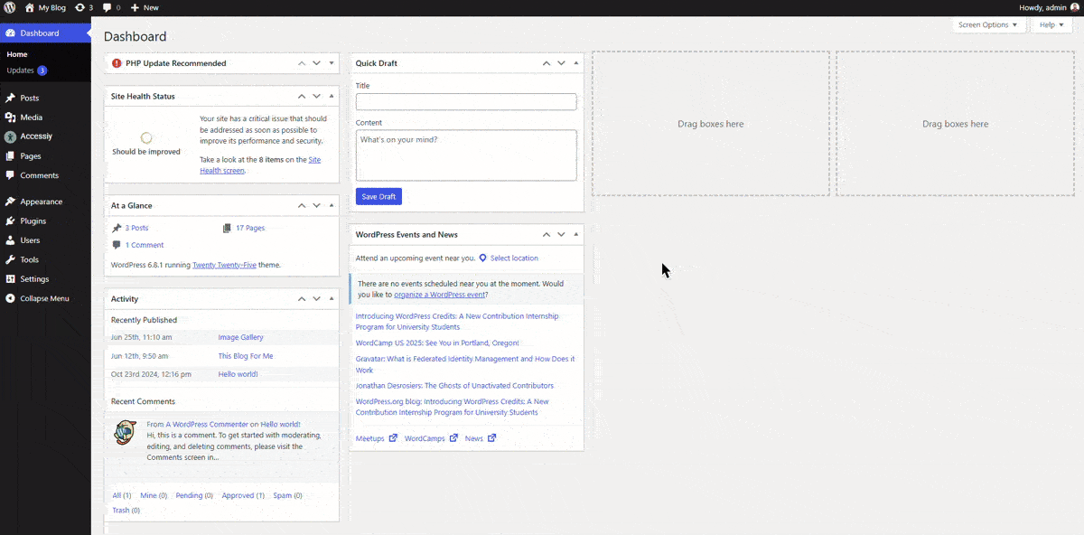The image size is (1084, 535).
Task: Open the Site Health screen link
Action: (x=260, y=164)
